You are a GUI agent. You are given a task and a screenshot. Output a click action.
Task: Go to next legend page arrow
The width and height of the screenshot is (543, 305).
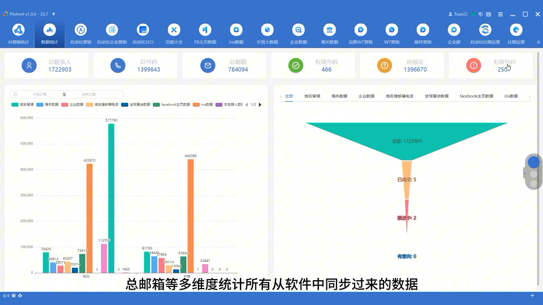260,104
